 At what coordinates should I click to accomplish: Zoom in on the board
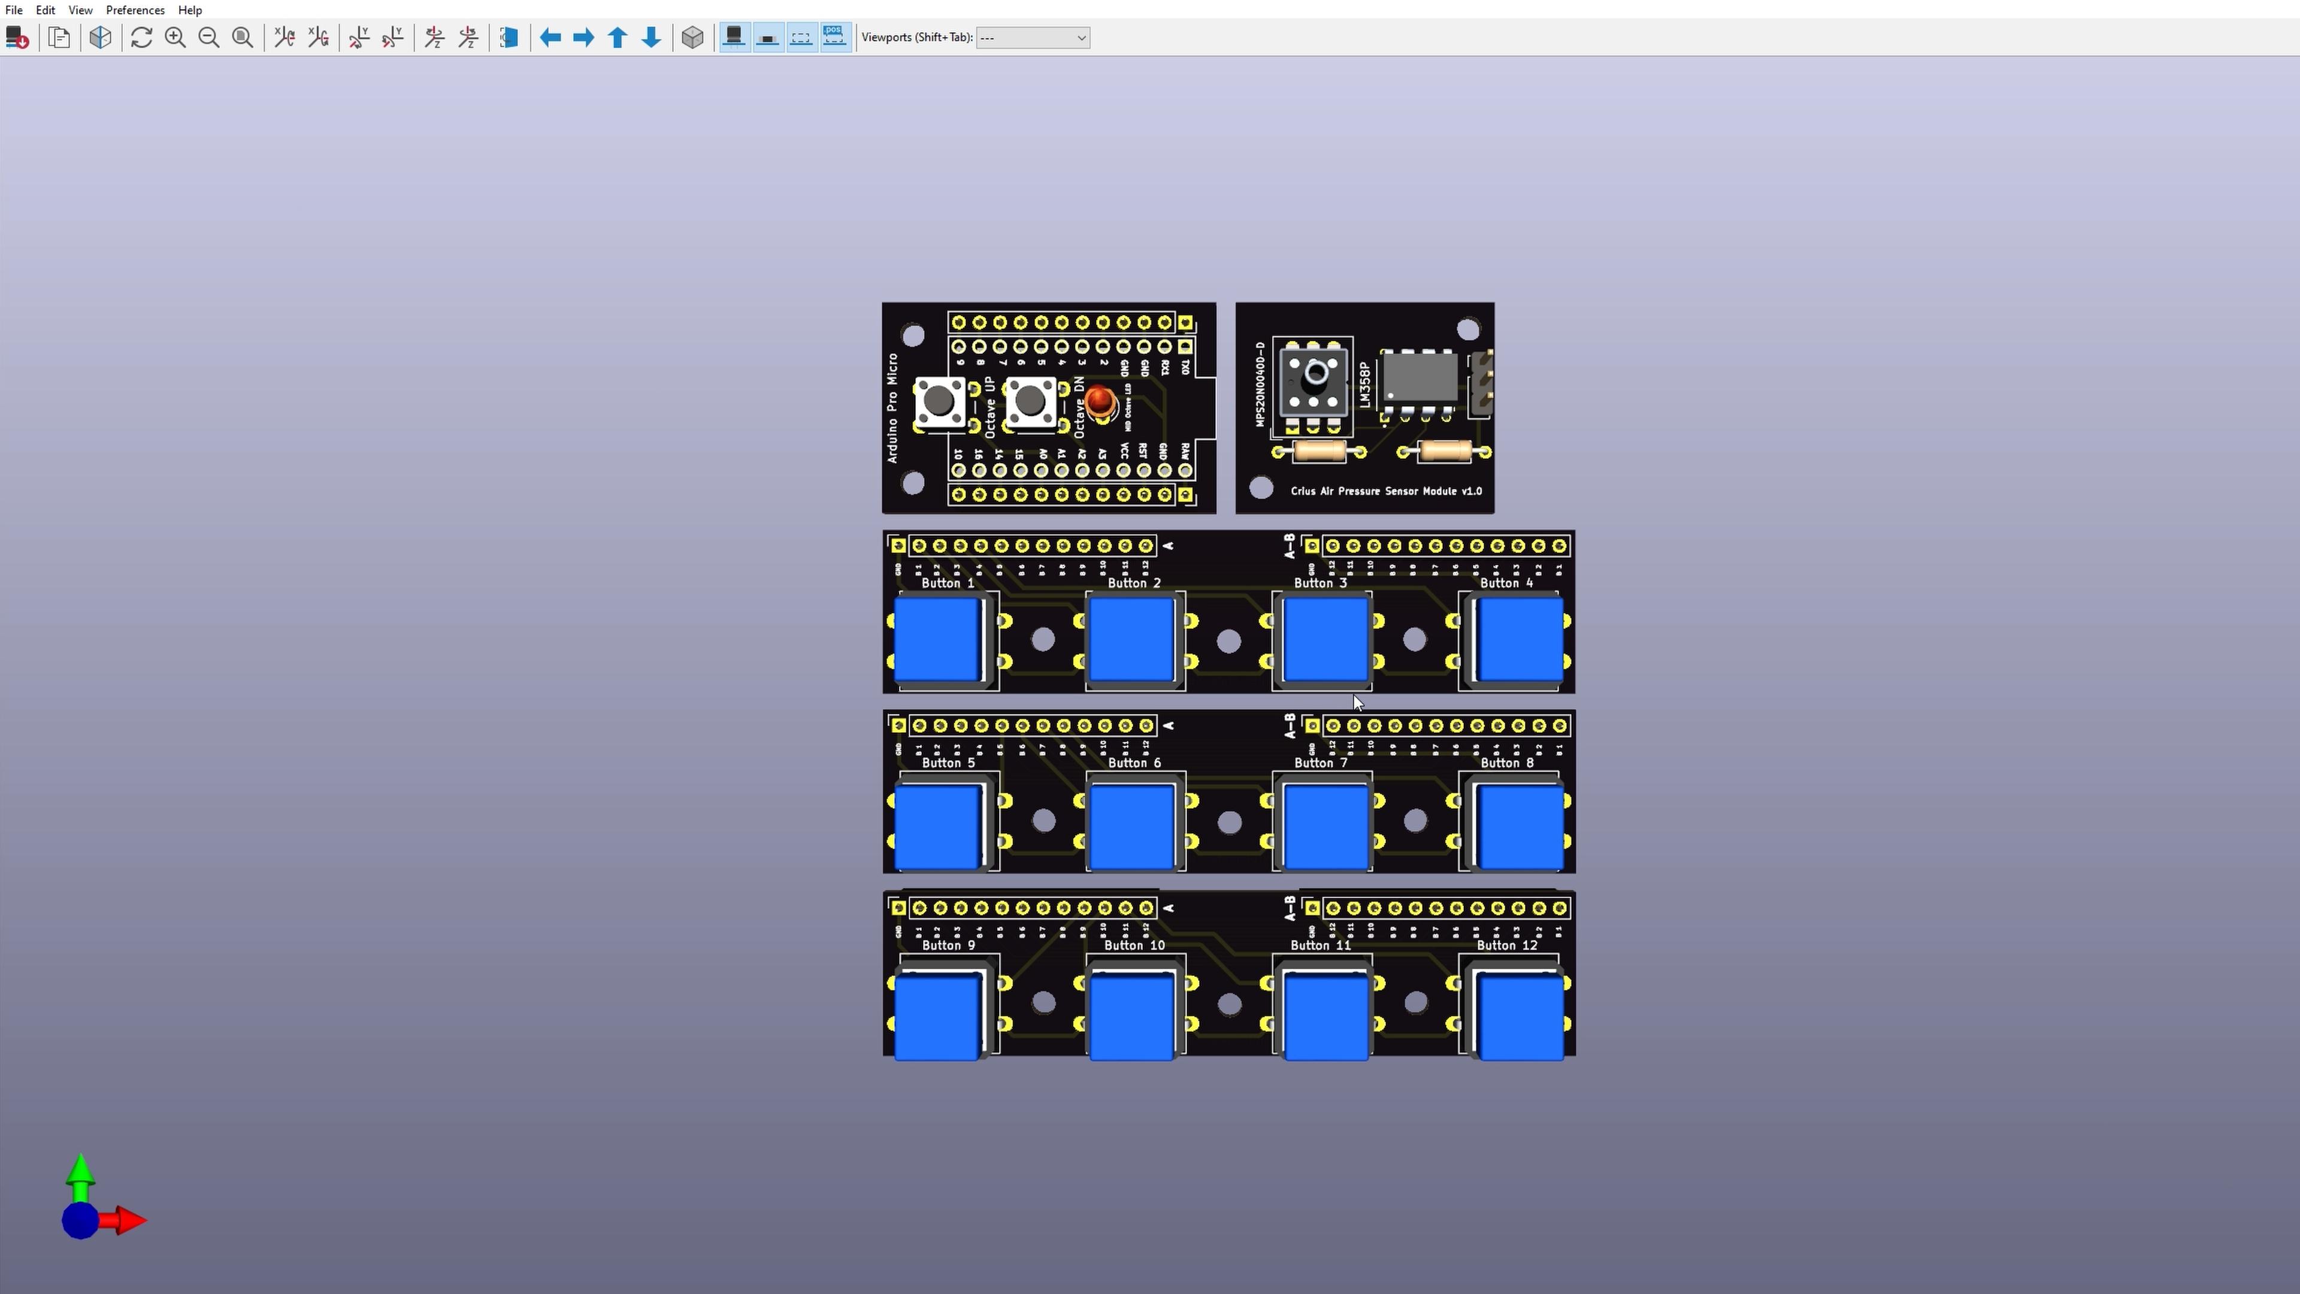pyautogui.click(x=175, y=38)
